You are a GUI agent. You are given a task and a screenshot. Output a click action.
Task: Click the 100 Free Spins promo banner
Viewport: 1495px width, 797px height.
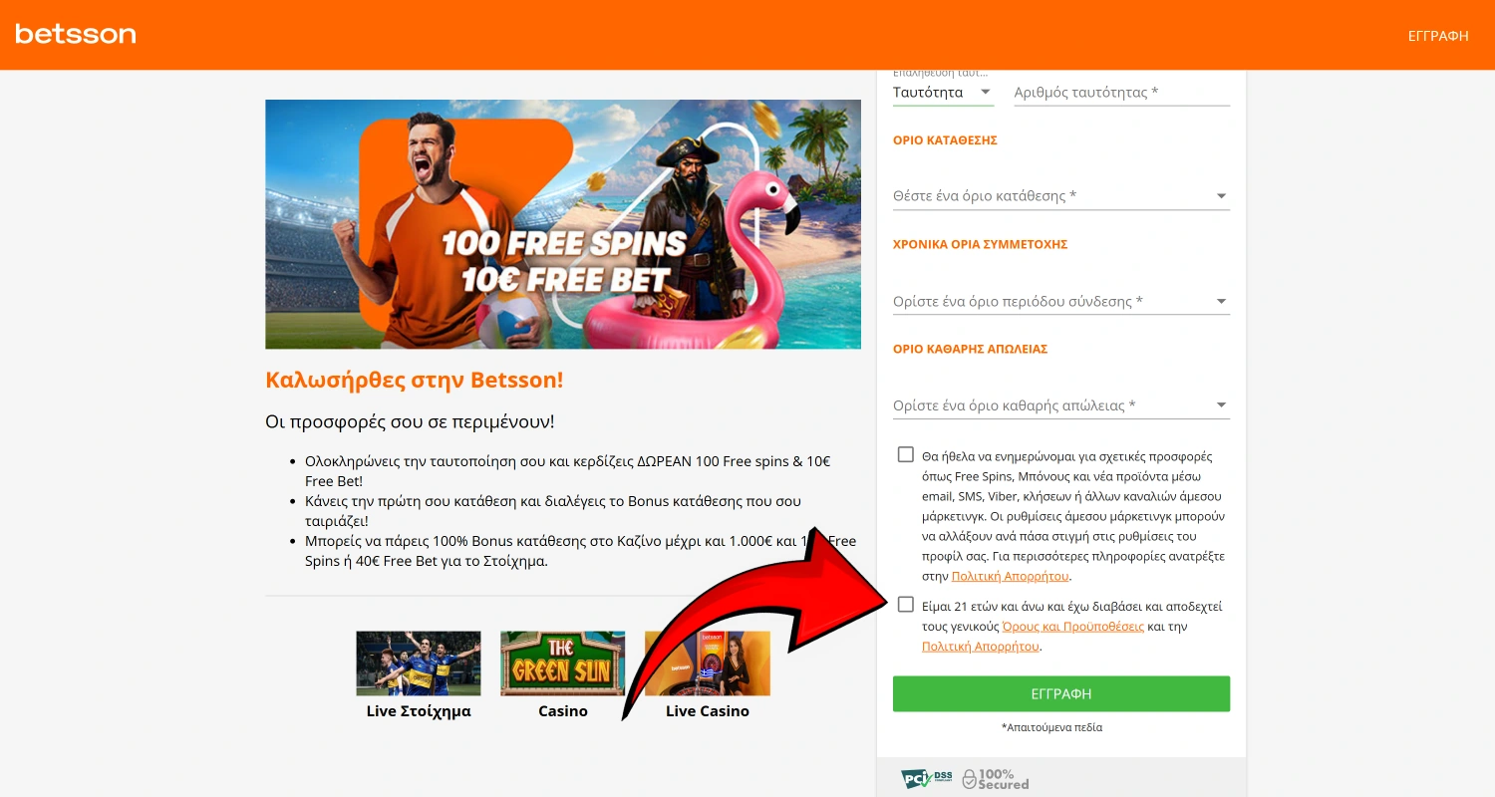[563, 224]
